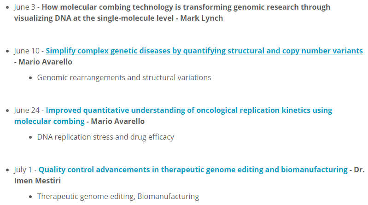Screen dimensions: 368x205
Task: Open the Simplify complex genetic diseases link
Action: [204, 51]
